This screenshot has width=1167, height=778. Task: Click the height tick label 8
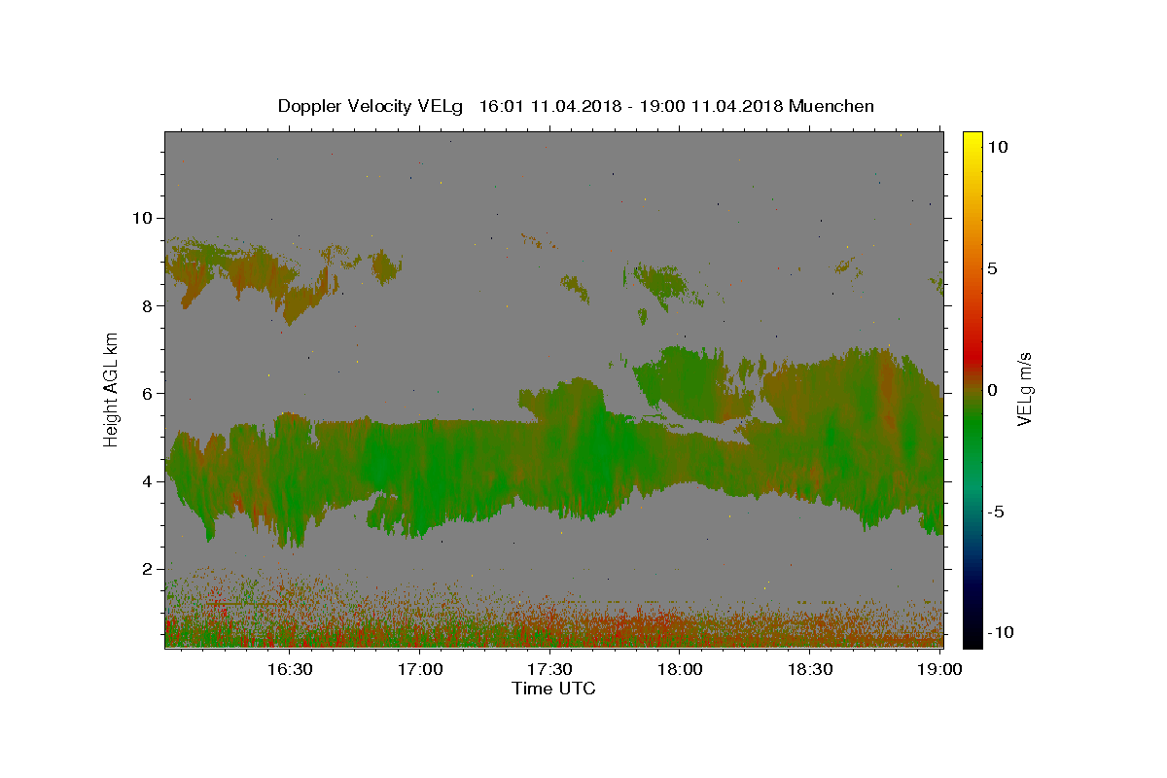tap(149, 305)
